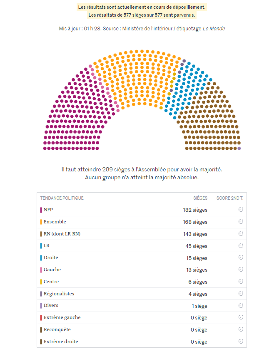Click the clock icon in LR row

point(241,245)
